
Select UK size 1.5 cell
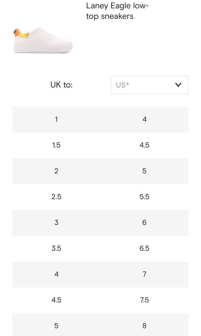click(56, 145)
